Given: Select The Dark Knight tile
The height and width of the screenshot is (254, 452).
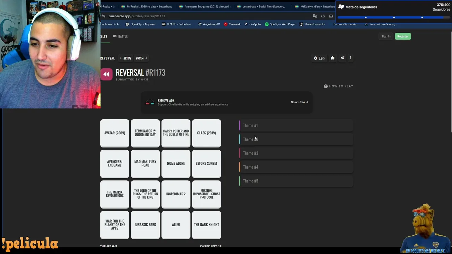Looking at the screenshot, I should 207,225.
